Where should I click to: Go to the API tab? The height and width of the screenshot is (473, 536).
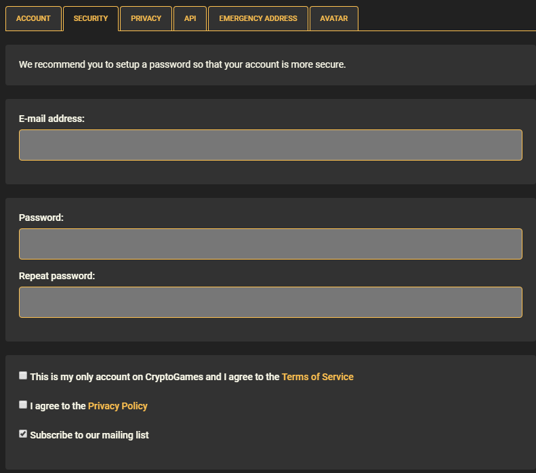(190, 18)
